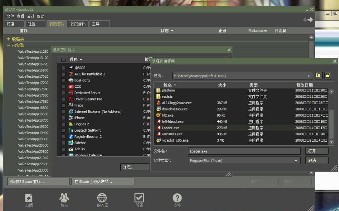This screenshot has width=339, height=211.
Task: Check the iPhone entry checkbox
Action: coord(63,118)
